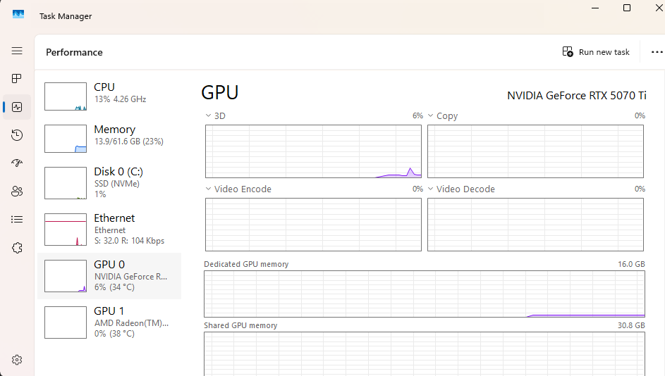Open the 3D engine dropdown chevron
Screen dimensions: 665x376
(x=208, y=115)
